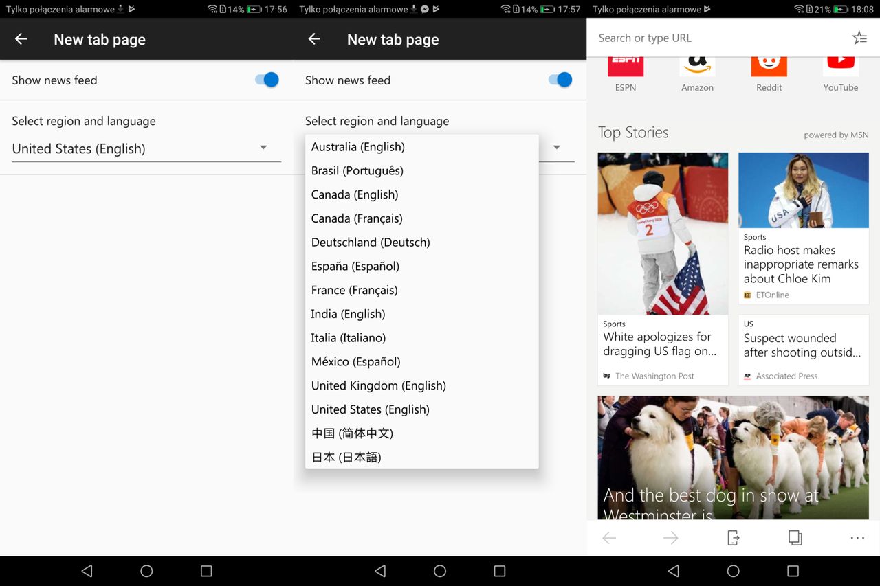Open the tabs switcher icon in bottom bar

coord(795,538)
